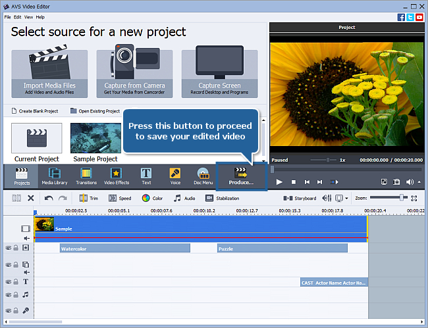Viewport: 428px width, 328px height.
Task: Open the Projects tab
Action: [x=21, y=176]
